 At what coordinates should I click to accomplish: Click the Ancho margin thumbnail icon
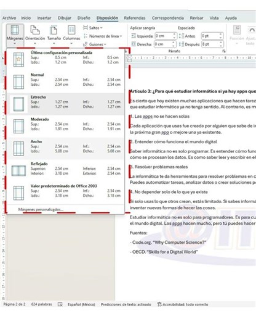pyautogui.click(x=18, y=148)
